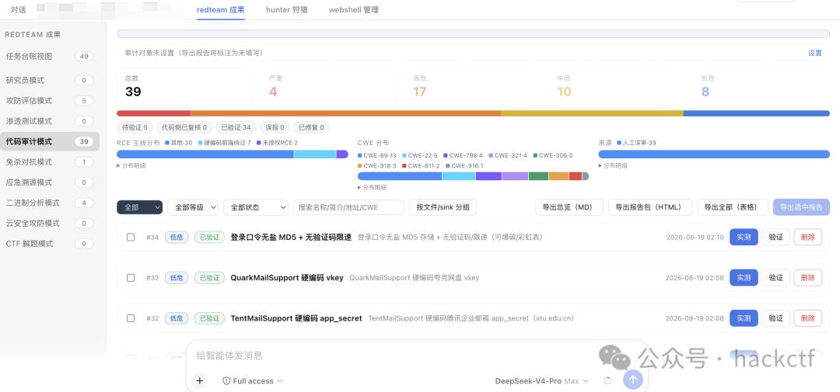Open the 全部状态 status dropdown
The width and height of the screenshot is (840, 392).
(x=256, y=207)
